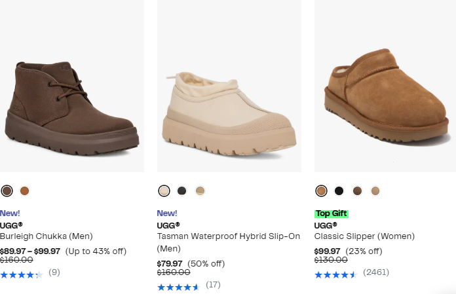Viewport: 456px width, 294px height.
Task: Click the Top Gift badge on Classic Slipper
Action: click(x=332, y=213)
